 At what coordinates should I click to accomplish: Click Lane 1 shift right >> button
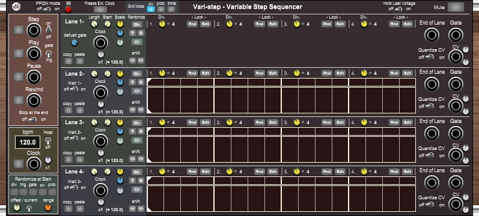pyautogui.click(x=141, y=61)
